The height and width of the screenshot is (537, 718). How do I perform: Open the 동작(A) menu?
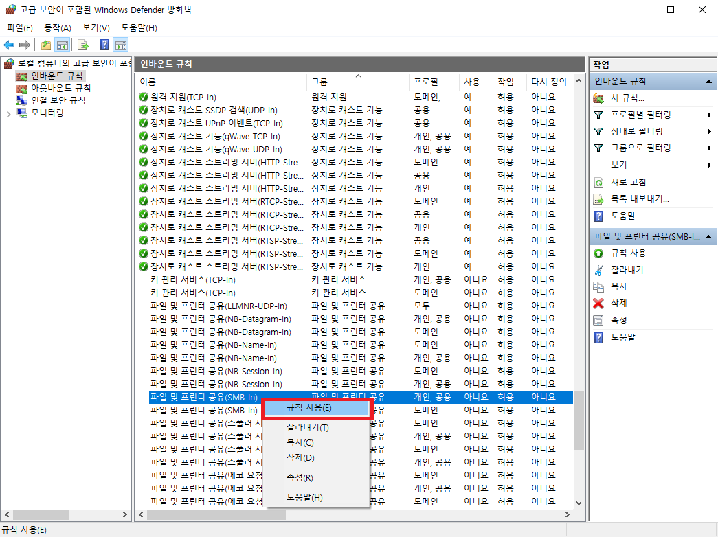[x=58, y=28]
